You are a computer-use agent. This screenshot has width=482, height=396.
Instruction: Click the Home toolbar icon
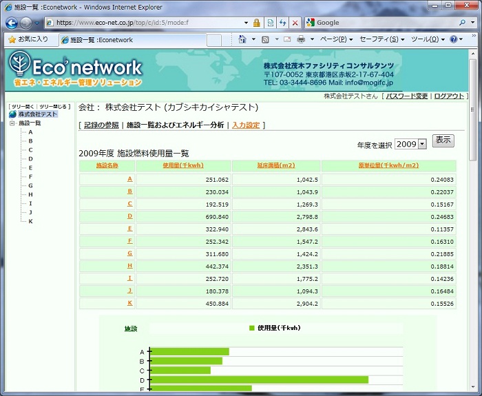242,39
